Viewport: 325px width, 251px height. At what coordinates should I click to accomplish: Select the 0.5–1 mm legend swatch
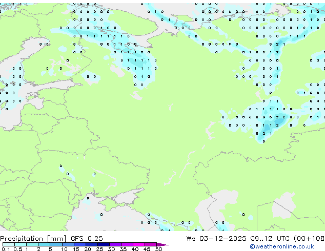[21, 244]
